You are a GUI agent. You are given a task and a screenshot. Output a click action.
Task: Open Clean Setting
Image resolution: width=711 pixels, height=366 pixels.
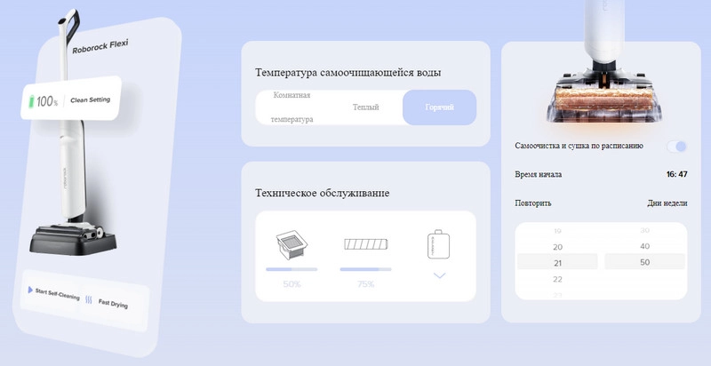coord(90,100)
